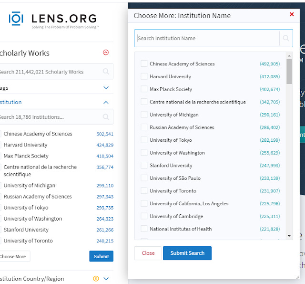Click dialog resize grip corner

click(x=297, y=277)
